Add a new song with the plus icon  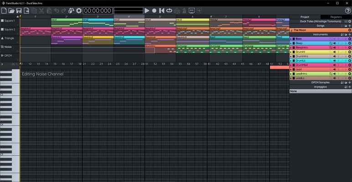point(350,26)
